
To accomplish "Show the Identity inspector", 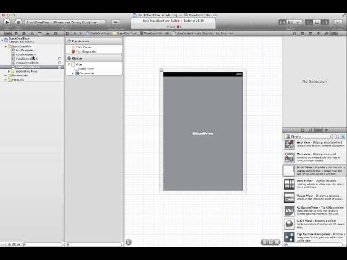I will (311, 34).
